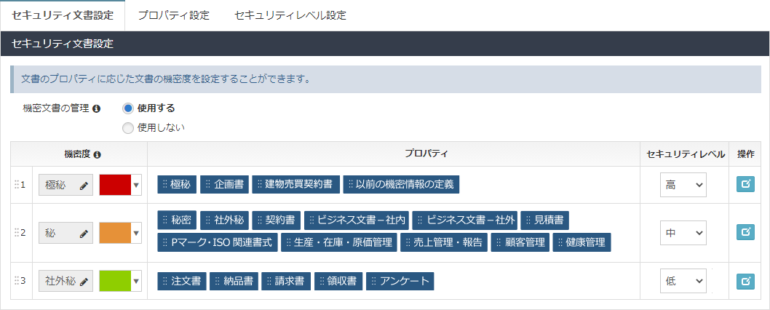Click the 建物売買契約書 property tag

coord(296,185)
